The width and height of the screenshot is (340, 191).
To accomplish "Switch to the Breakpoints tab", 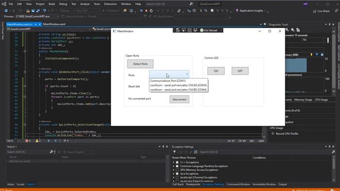I will click(x=193, y=184).
